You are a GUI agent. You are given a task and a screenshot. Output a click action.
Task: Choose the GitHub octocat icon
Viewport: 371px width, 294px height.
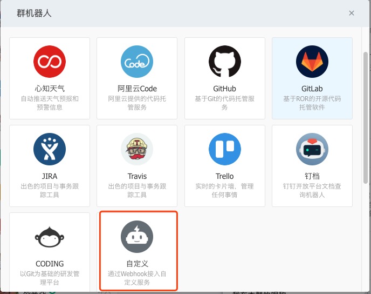pyautogui.click(x=225, y=62)
